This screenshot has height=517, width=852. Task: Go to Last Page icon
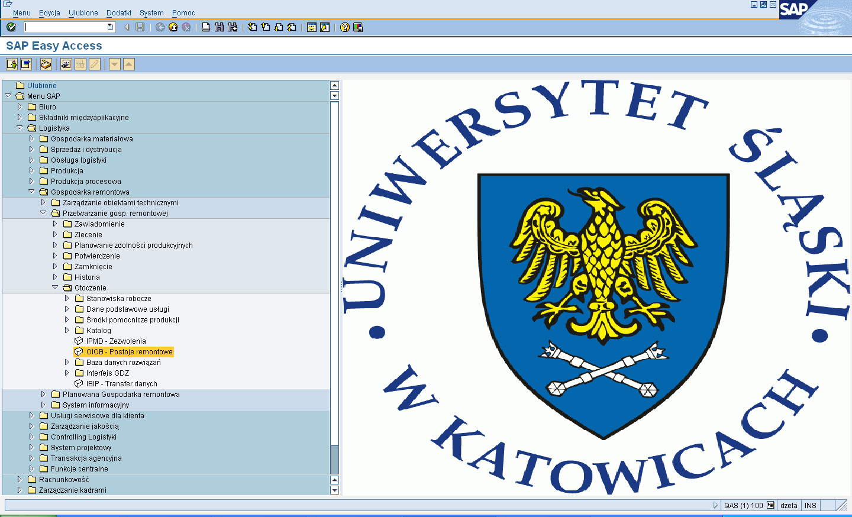click(x=292, y=27)
